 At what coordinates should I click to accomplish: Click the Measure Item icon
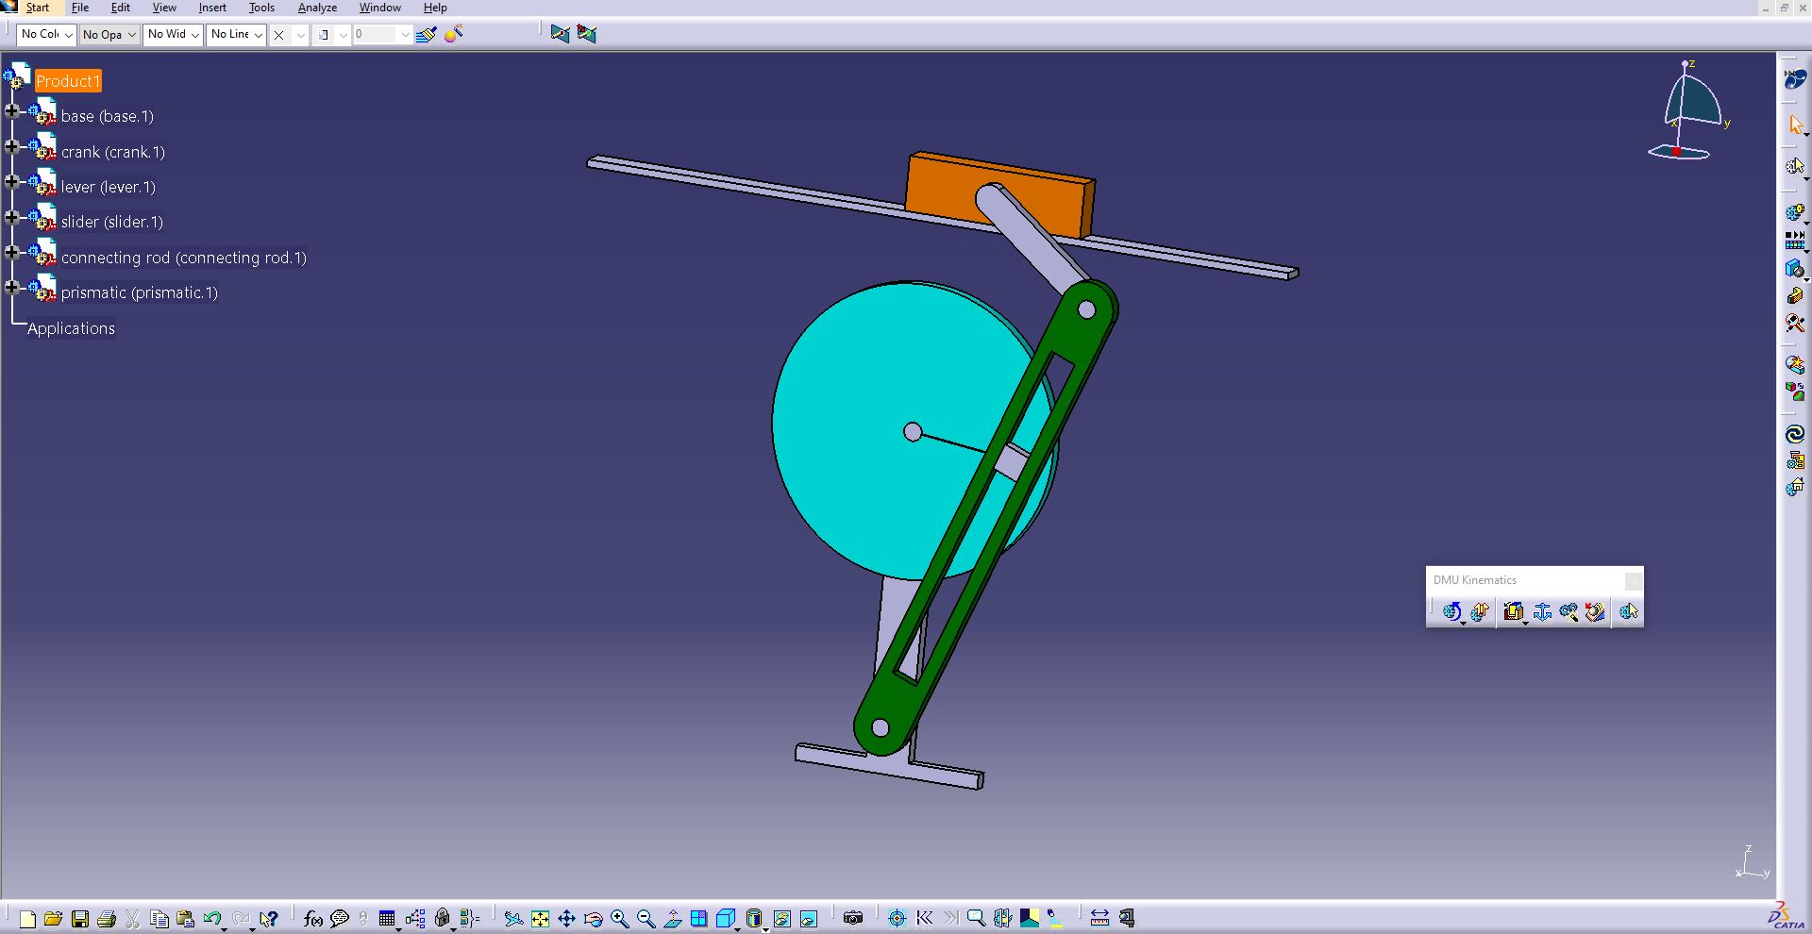tap(1127, 918)
